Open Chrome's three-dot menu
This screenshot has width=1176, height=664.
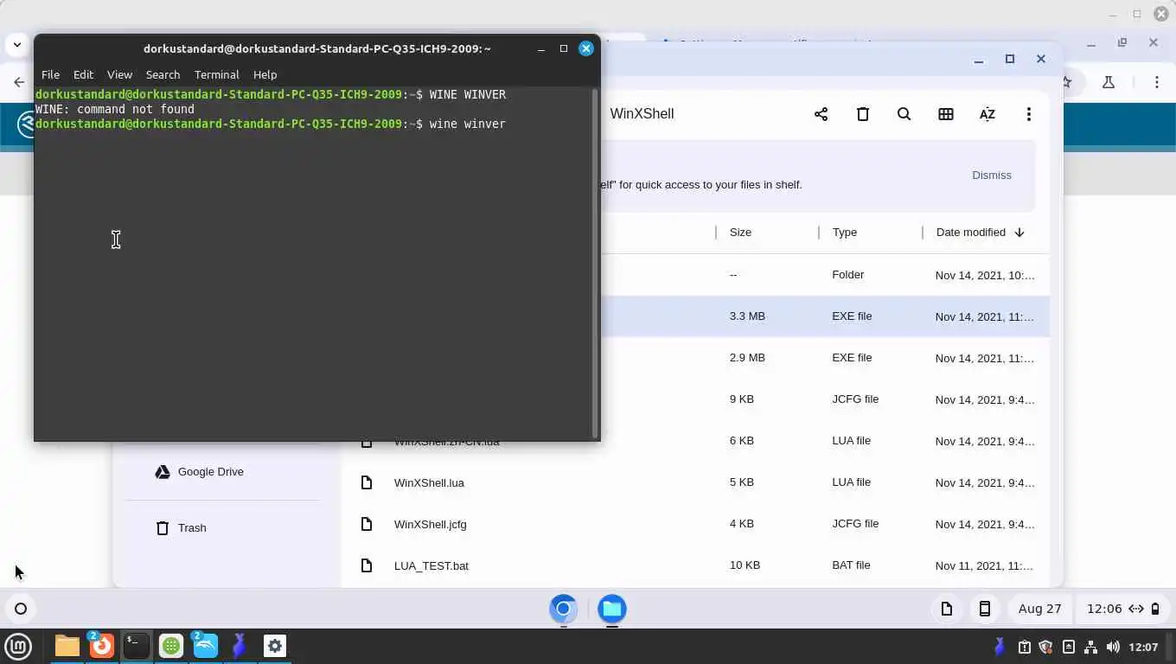[x=1157, y=82]
